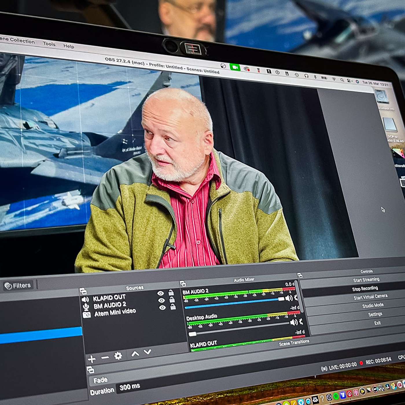Open the Scene Collection menu
Screen dimensions: 405x405
(17, 40)
